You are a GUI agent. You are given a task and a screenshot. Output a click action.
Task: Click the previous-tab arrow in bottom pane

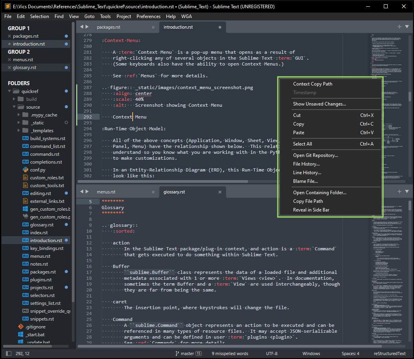coord(82,192)
